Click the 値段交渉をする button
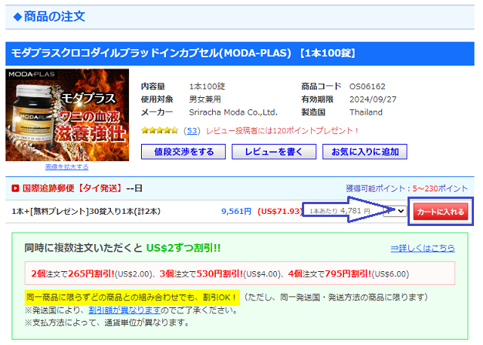Screen dimensions: 483x345 point(183,151)
